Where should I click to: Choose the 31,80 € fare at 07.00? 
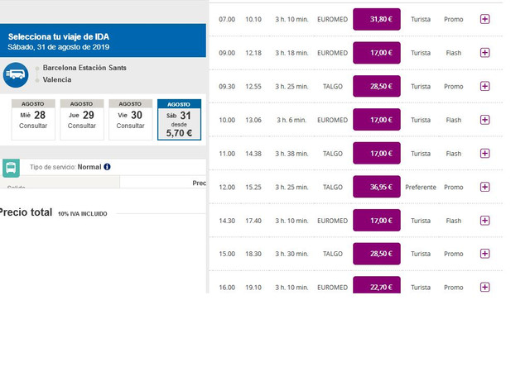click(377, 19)
